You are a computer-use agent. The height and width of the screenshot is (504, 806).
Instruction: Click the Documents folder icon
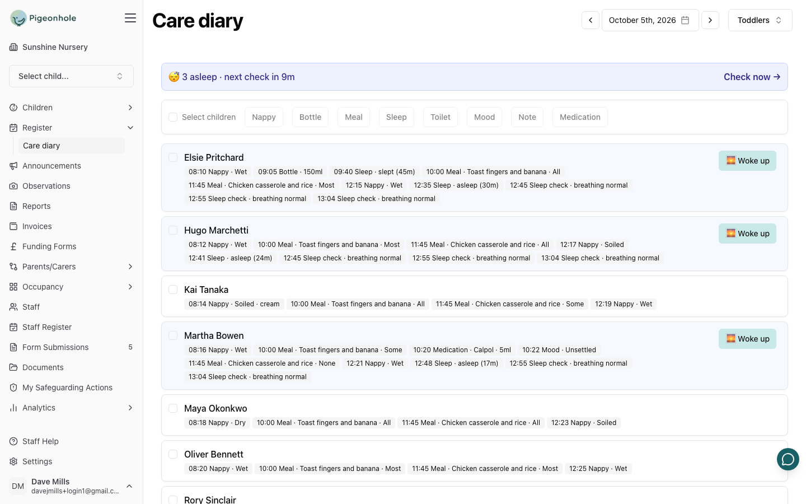(13, 367)
